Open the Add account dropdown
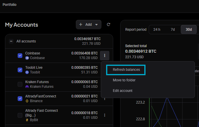Screen dimensions: 199x127 pos(88,25)
